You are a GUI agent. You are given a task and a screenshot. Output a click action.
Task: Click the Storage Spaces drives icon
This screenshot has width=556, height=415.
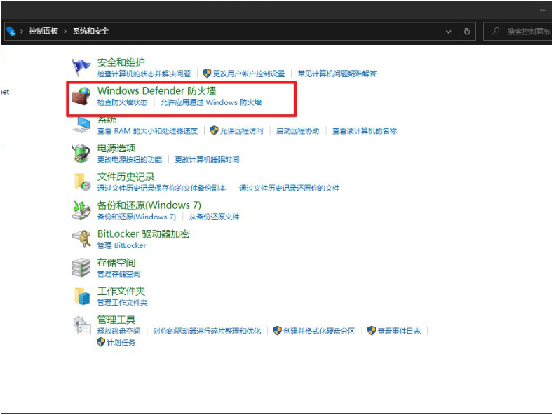pyautogui.click(x=81, y=268)
